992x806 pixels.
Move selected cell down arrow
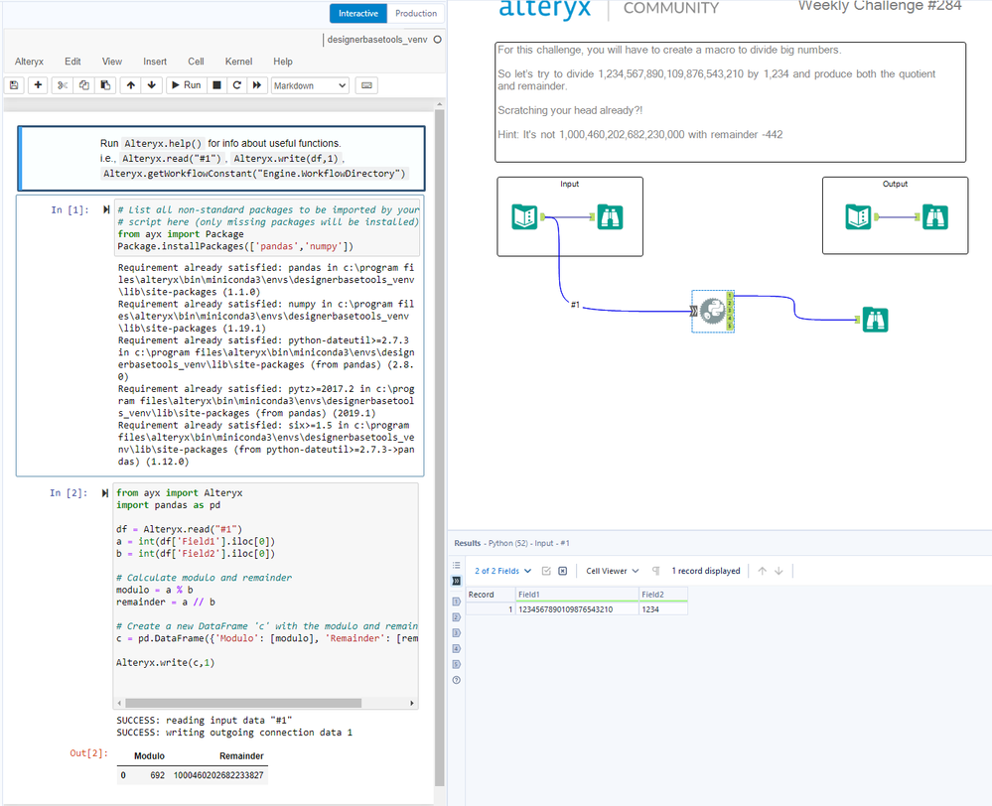[x=152, y=85]
